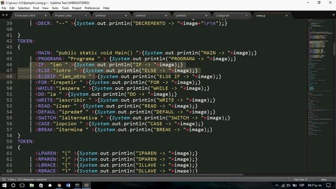Open Microsoft Word from taskbar

point(68,185)
